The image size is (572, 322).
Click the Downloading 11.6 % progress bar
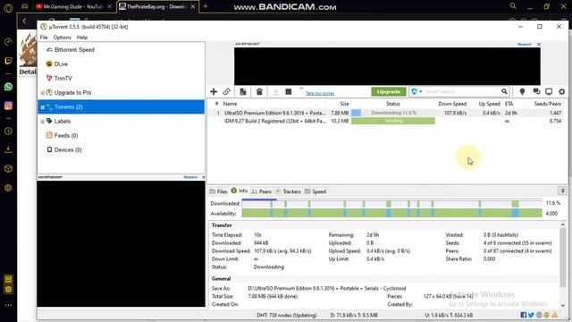pos(393,113)
